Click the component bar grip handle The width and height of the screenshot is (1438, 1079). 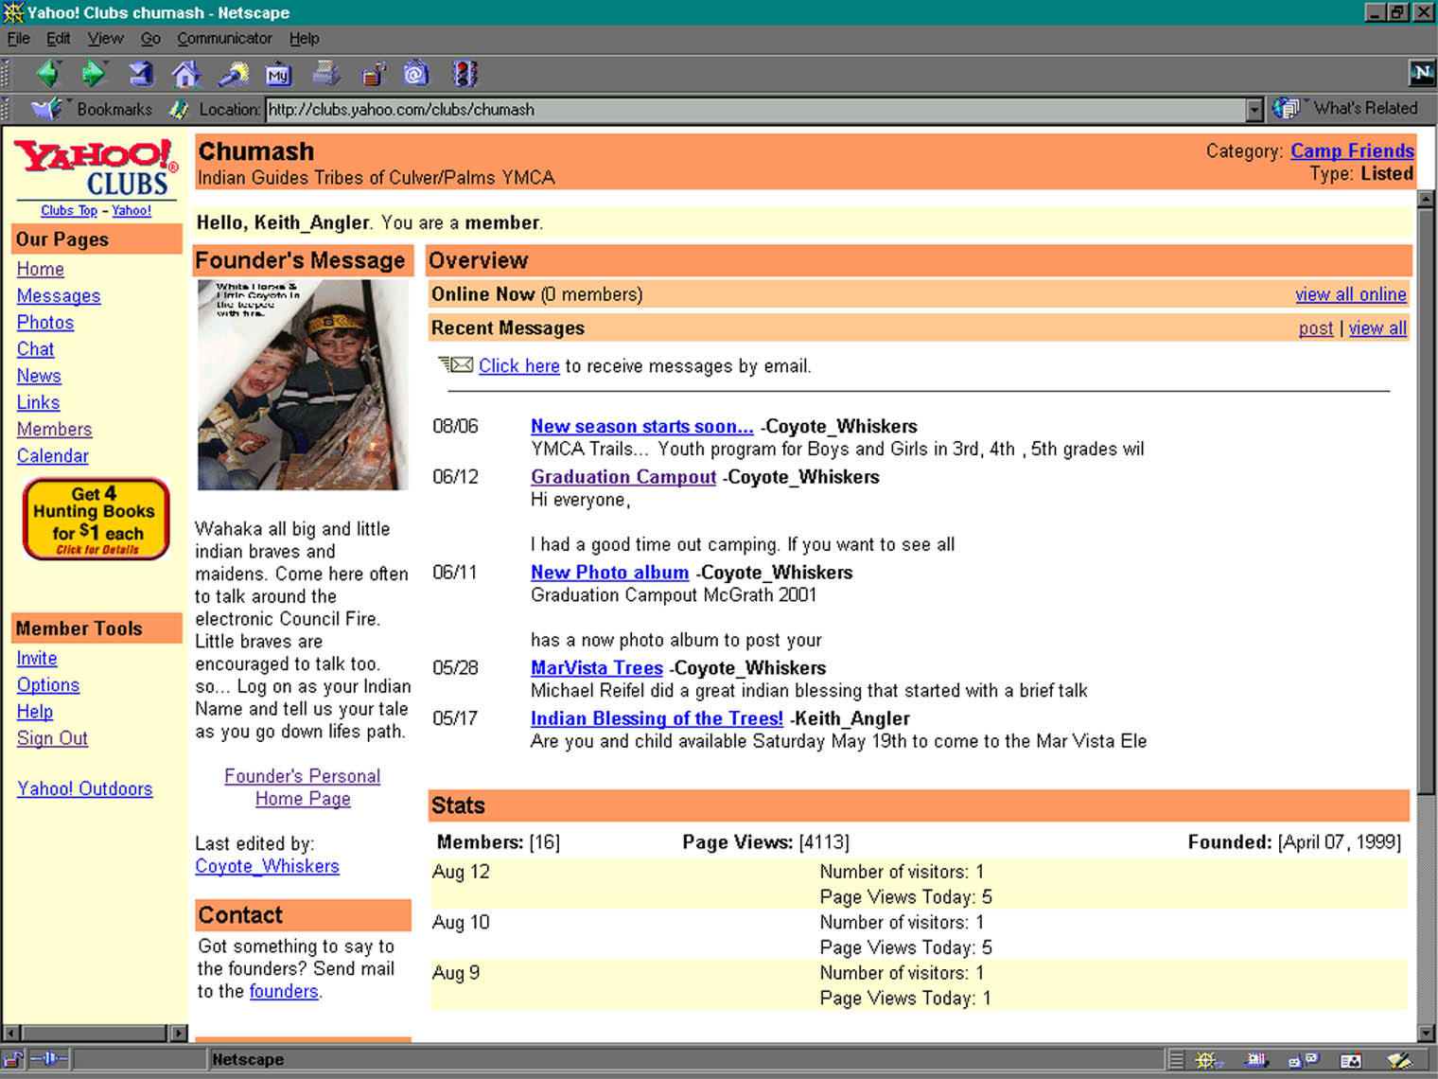pos(1176,1060)
